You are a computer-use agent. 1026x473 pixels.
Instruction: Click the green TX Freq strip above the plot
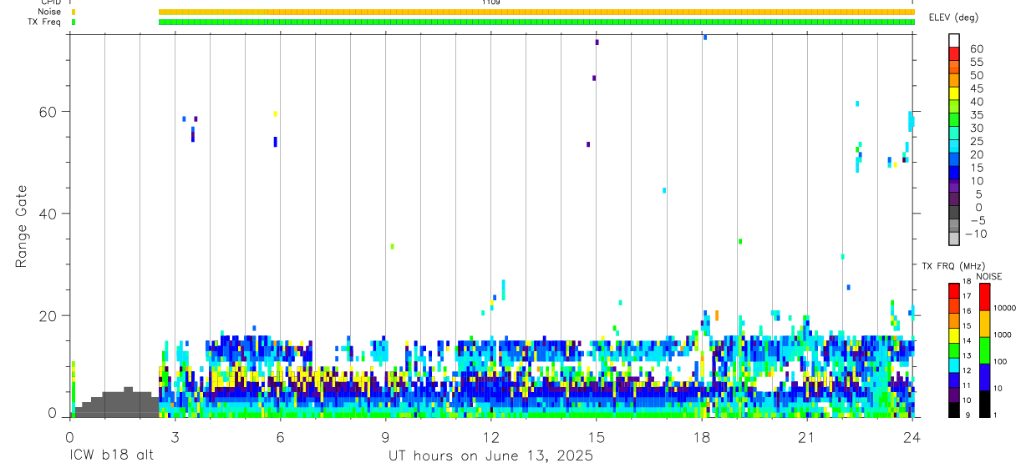tap(536, 22)
